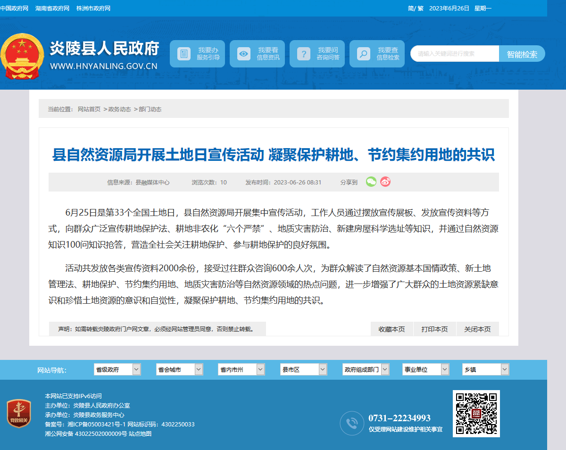Click the national emblem logo
566x450 pixels.
pos(22,57)
